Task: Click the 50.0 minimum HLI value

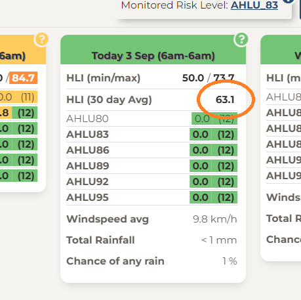Action: pos(193,78)
